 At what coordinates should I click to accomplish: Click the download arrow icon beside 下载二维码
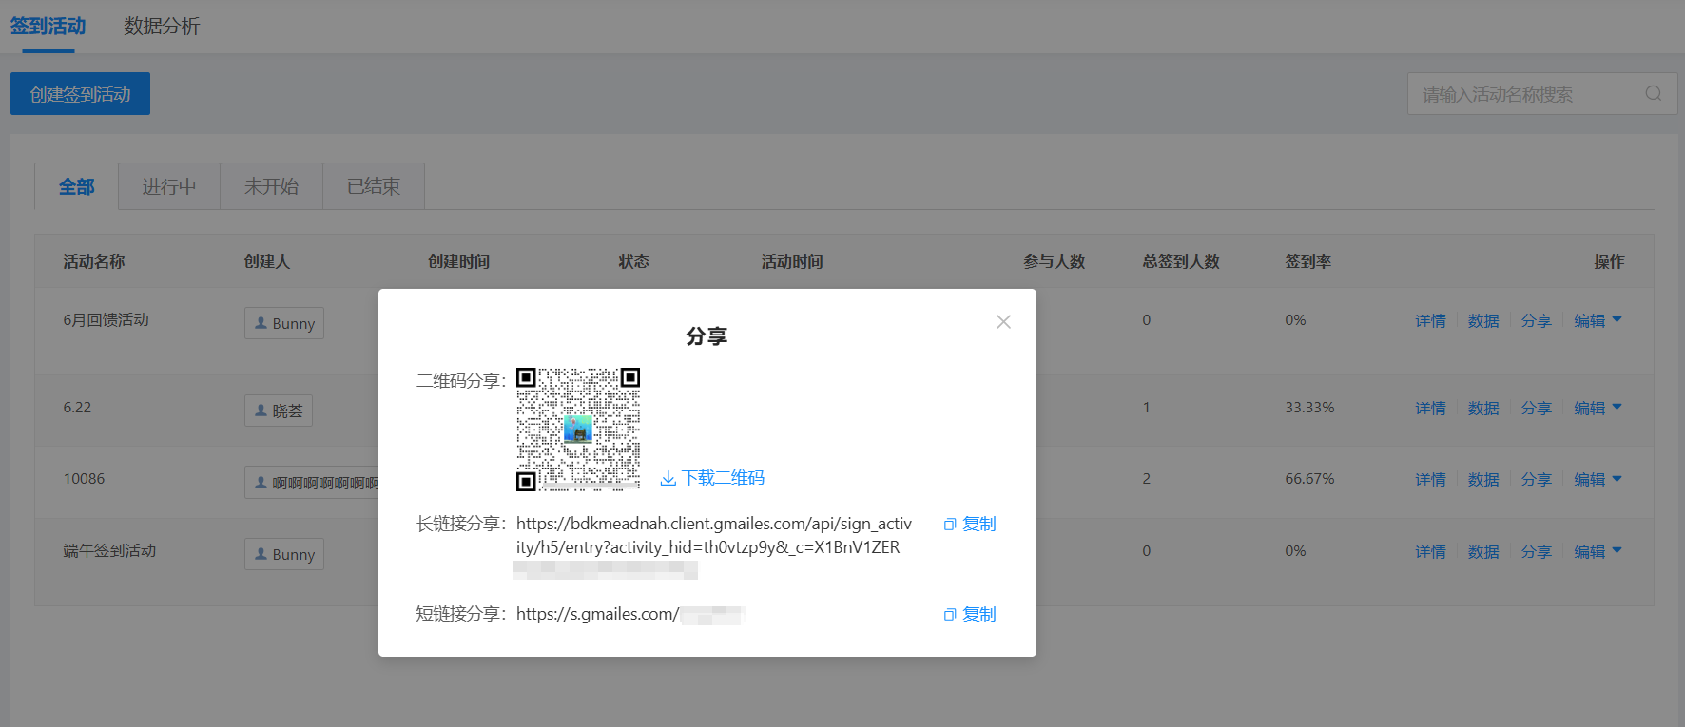[668, 478]
